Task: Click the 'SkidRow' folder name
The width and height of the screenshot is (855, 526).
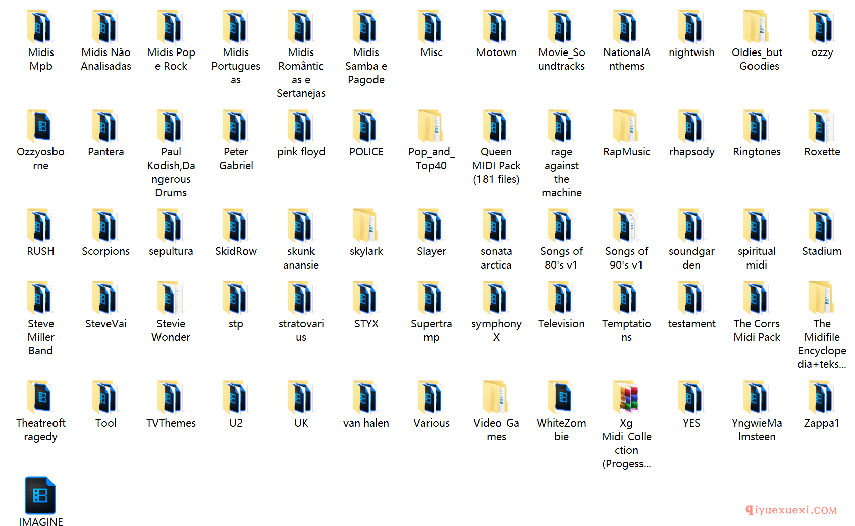Action: tap(236, 251)
